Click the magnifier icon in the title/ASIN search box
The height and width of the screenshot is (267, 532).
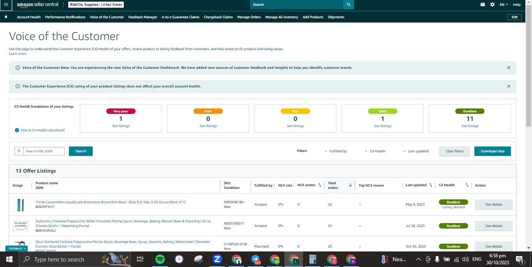pos(19,151)
